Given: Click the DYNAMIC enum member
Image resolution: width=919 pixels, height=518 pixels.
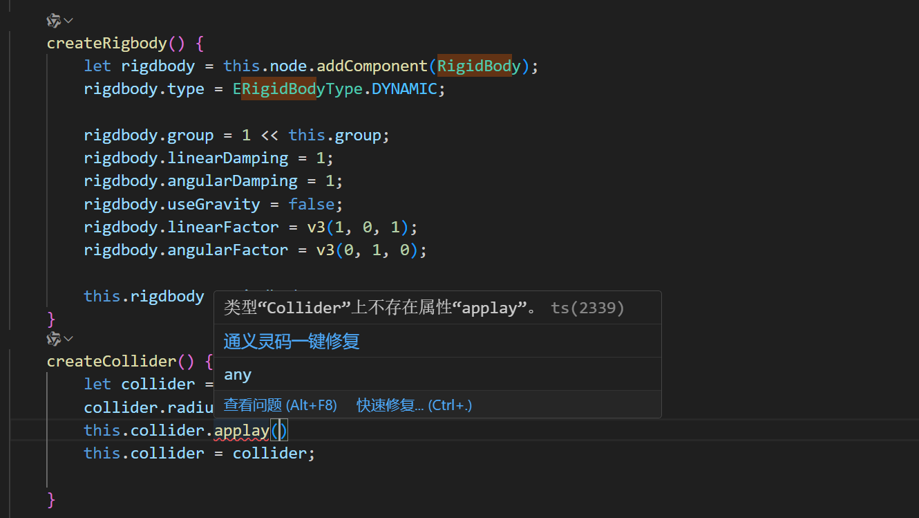Looking at the screenshot, I should [404, 89].
